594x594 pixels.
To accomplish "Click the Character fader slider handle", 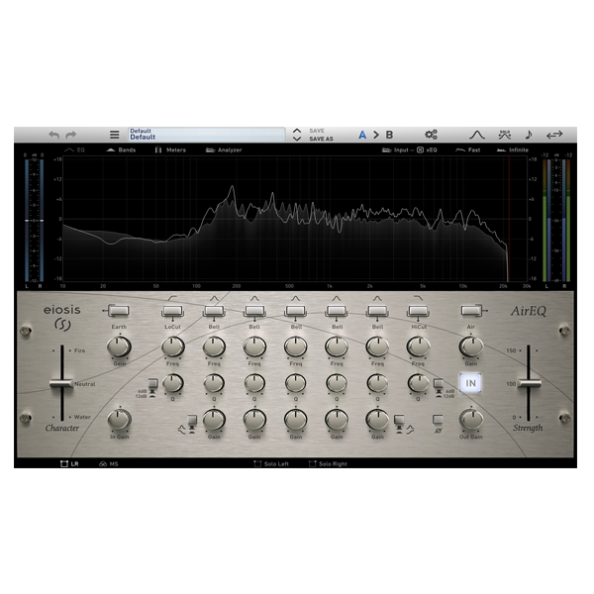I will [62, 382].
